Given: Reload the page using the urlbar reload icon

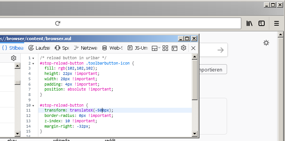Looking at the screenshot, I should coord(58,23).
